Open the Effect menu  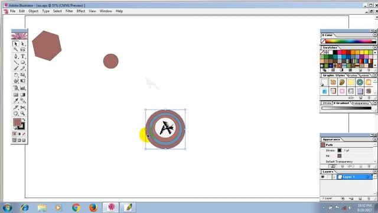[81, 11]
